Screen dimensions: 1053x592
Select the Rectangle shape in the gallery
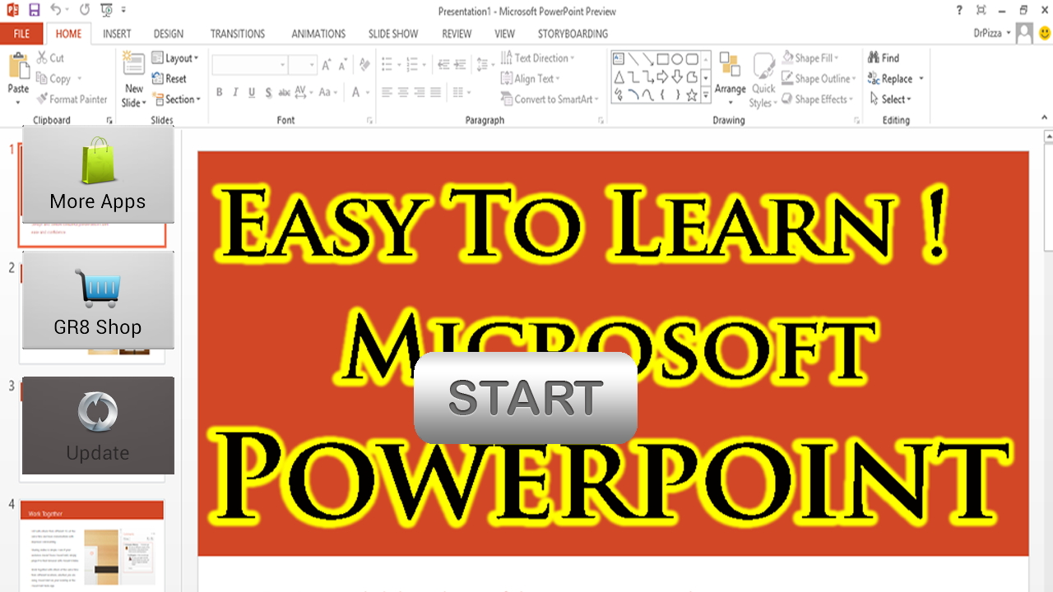click(x=662, y=59)
